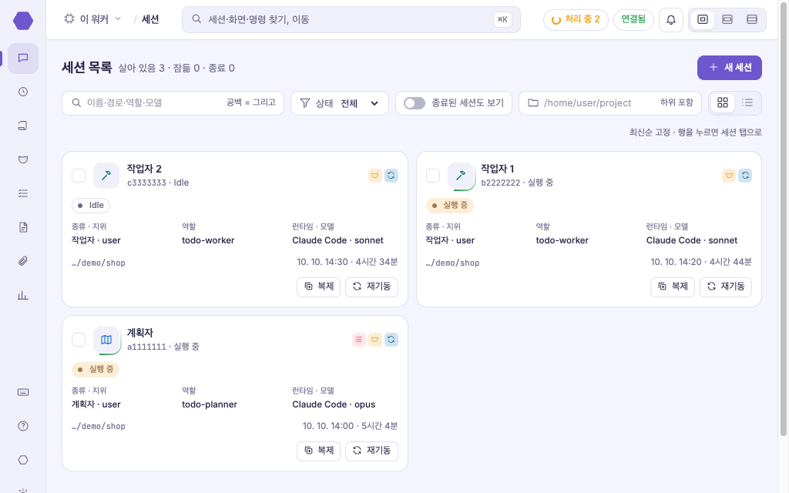The width and height of the screenshot is (789, 493).
Task: Click the todo-planner role value
Action: [210, 404]
